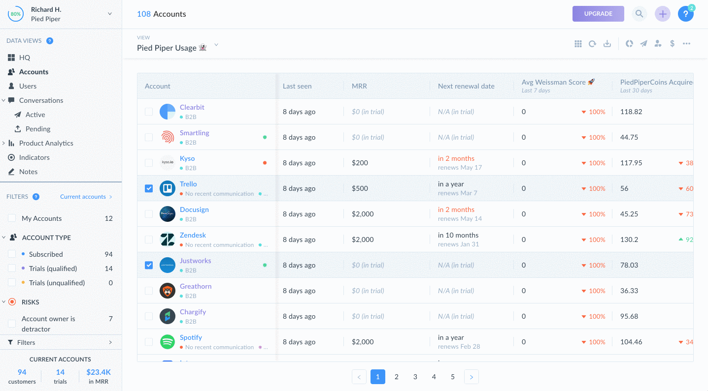This screenshot has height=391, width=708.
Task: Click the Spotify account logo
Action: pos(168,342)
